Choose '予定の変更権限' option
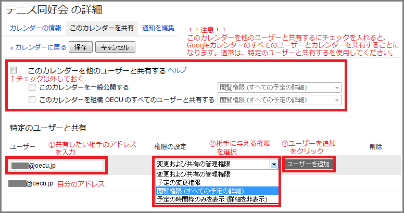404x213 pixels. click(180, 183)
